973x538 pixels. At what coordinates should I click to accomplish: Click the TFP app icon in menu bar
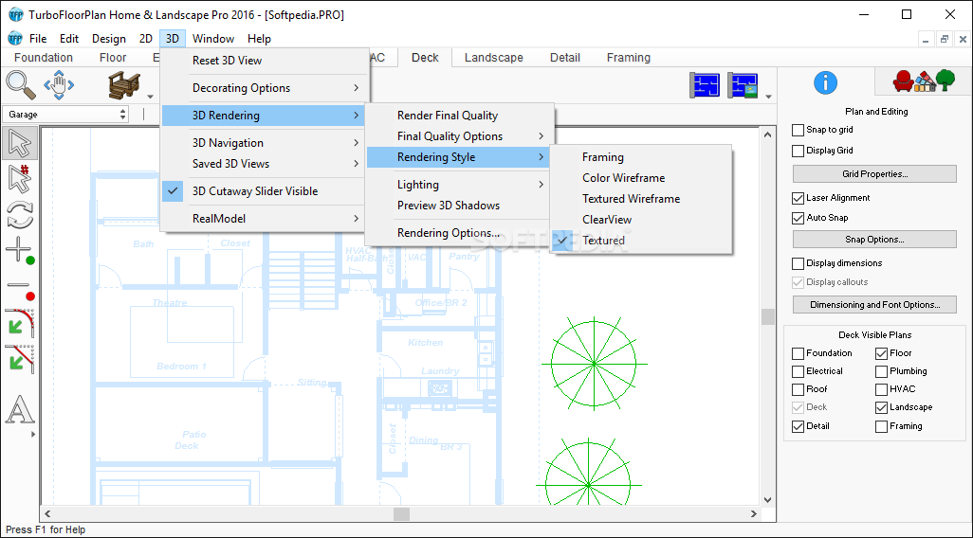click(15, 39)
